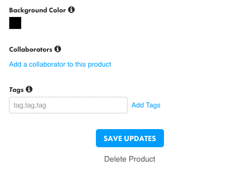Click the Background Color heading text
The height and width of the screenshot is (188, 231).
click(x=38, y=10)
